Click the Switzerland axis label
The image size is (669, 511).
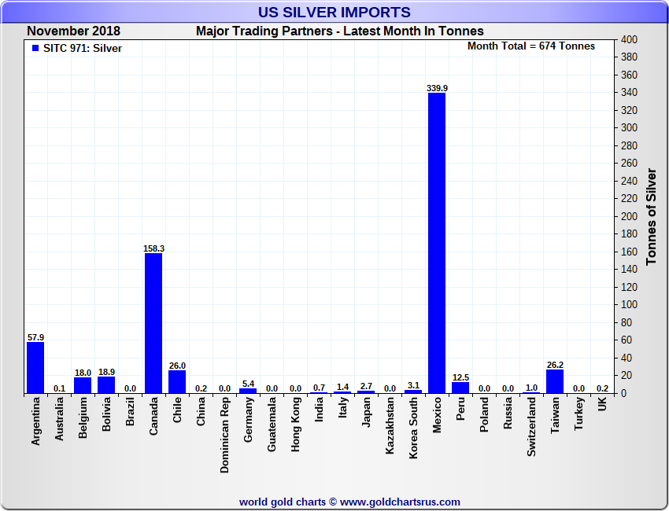pos(531,427)
